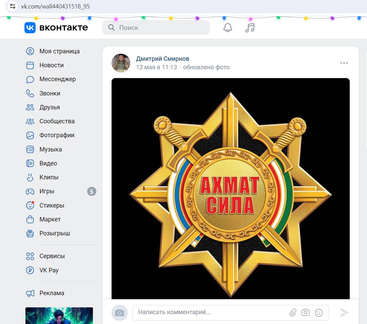Click the Реклама megaphone icon

(x=30, y=293)
